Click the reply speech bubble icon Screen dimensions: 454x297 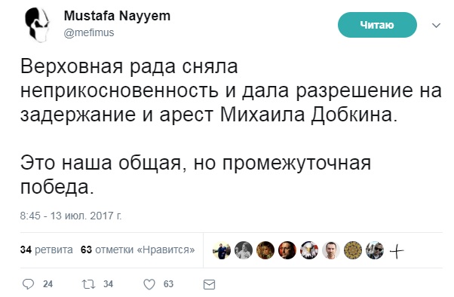click(x=28, y=284)
